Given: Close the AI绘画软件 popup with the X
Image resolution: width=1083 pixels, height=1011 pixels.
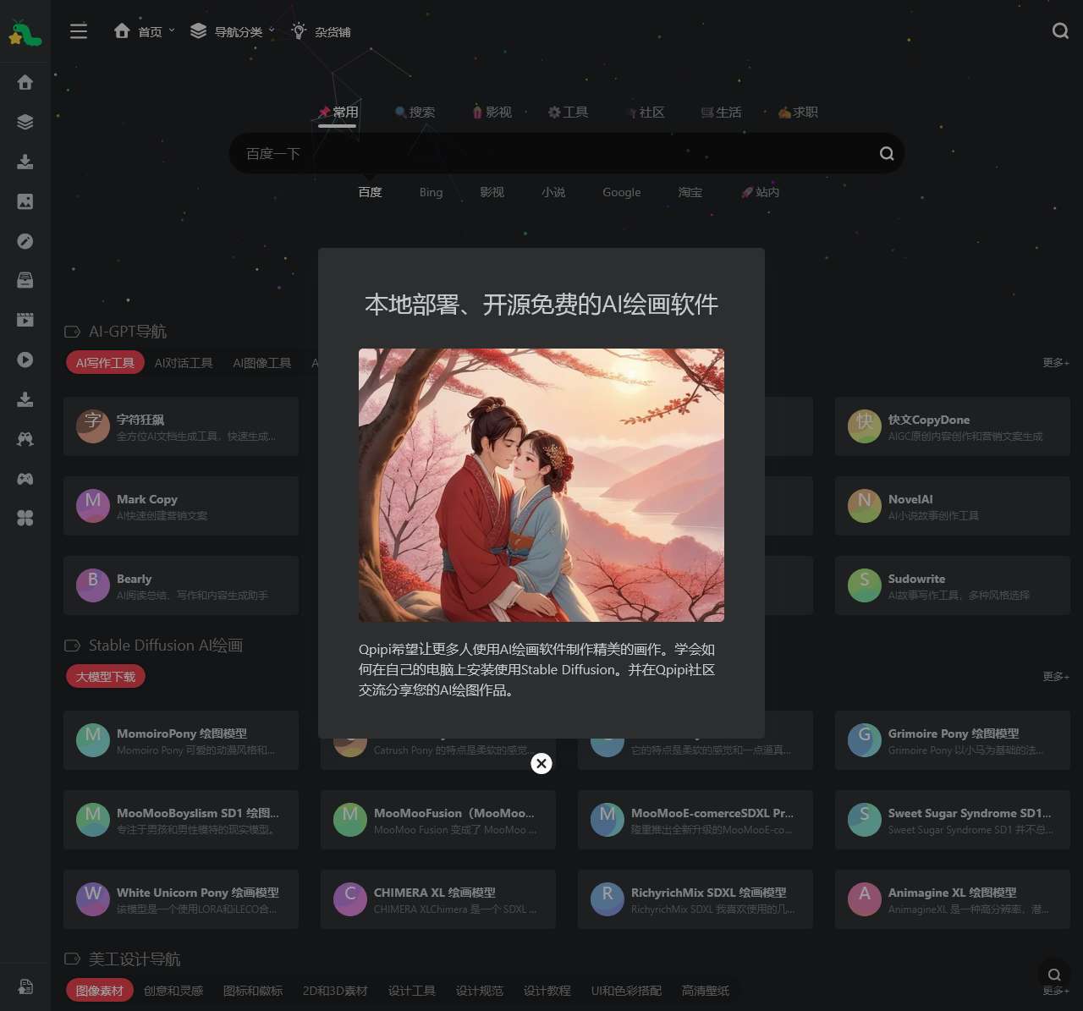Looking at the screenshot, I should pyautogui.click(x=541, y=764).
